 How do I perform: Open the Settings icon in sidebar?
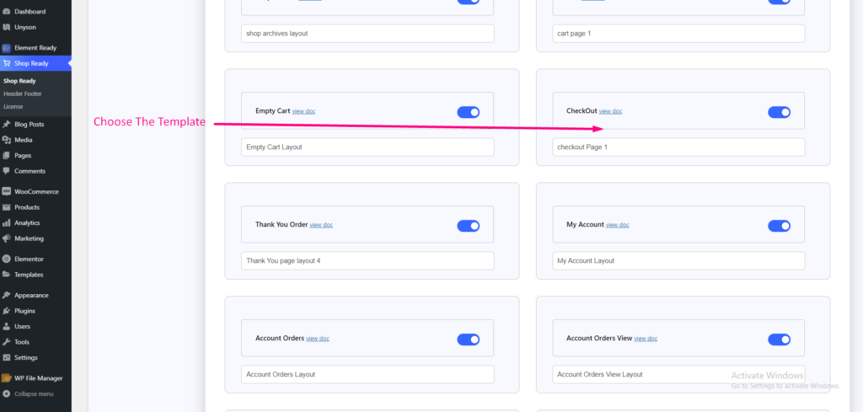pos(7,357)
